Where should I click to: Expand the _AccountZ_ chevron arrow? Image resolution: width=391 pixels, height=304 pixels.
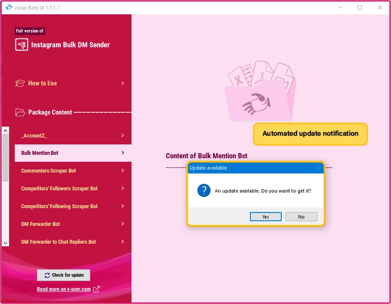122,135
